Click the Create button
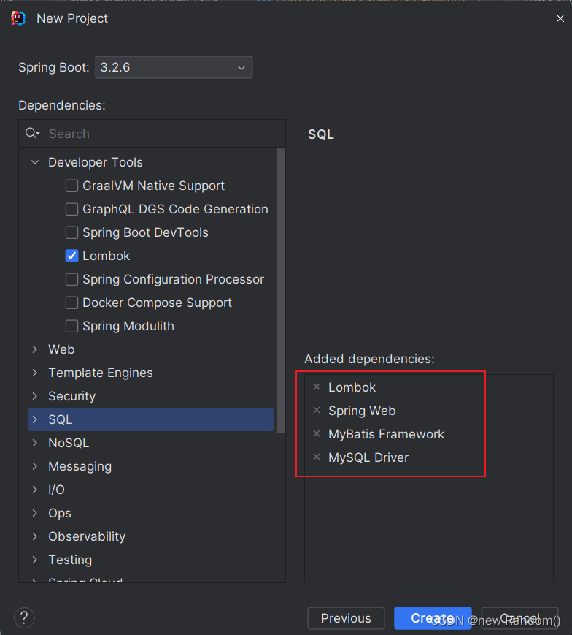Image resolution: width=572 pixels, height=635 pixels. click(x=433, y=618)
